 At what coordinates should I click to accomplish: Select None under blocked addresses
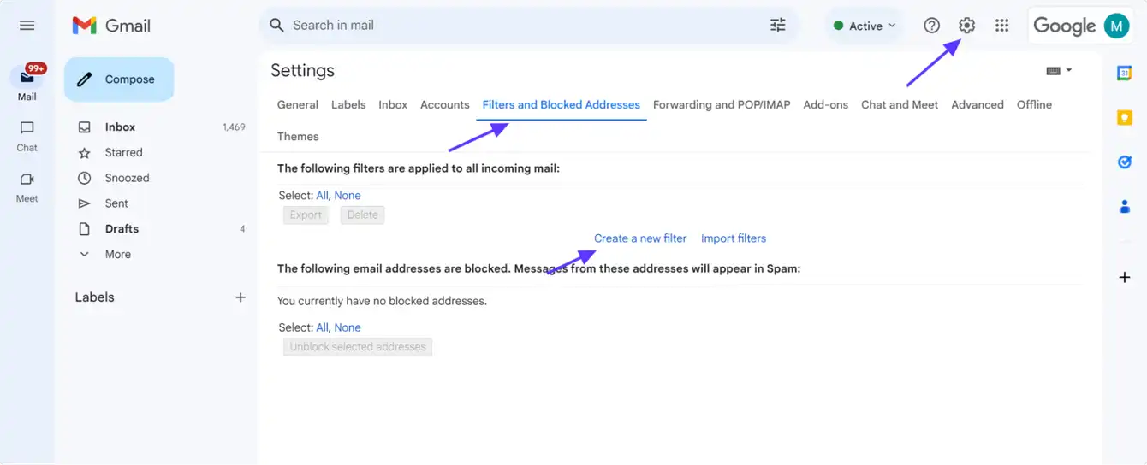pyautogui.click(x=348, y=327)
